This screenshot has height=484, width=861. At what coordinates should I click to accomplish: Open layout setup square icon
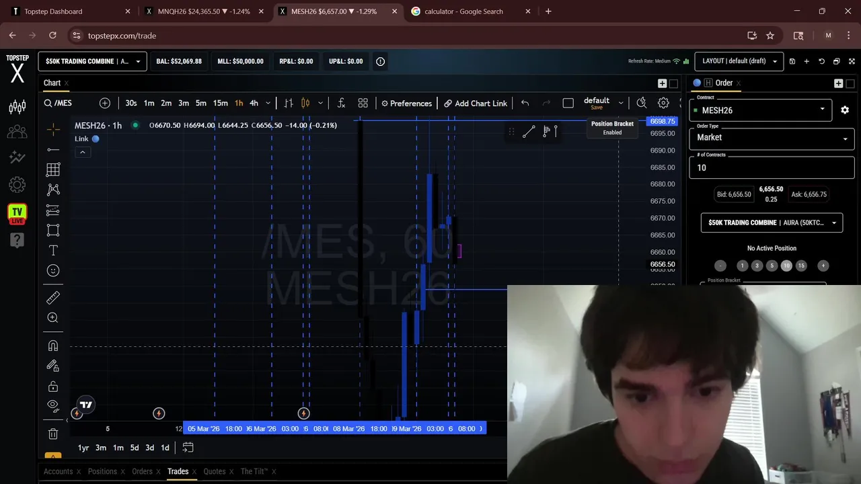(568, 103)
